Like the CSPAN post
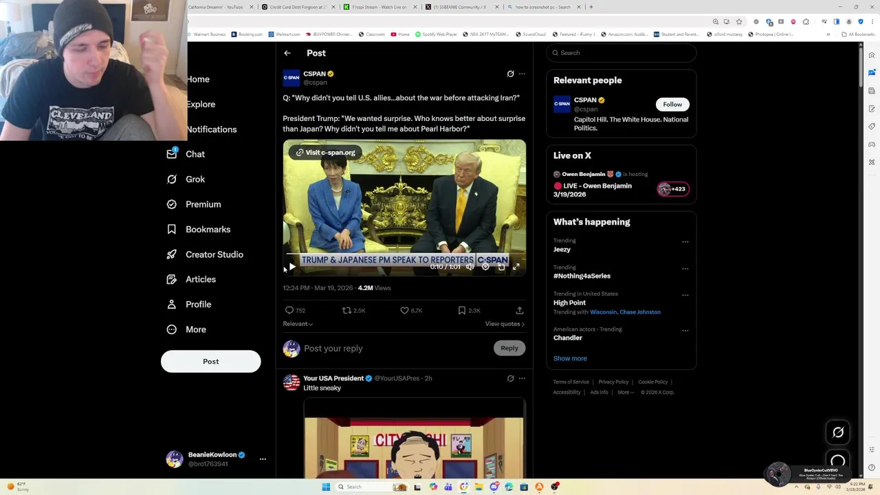This screenshot has height=495, width=880. point(404,311)
